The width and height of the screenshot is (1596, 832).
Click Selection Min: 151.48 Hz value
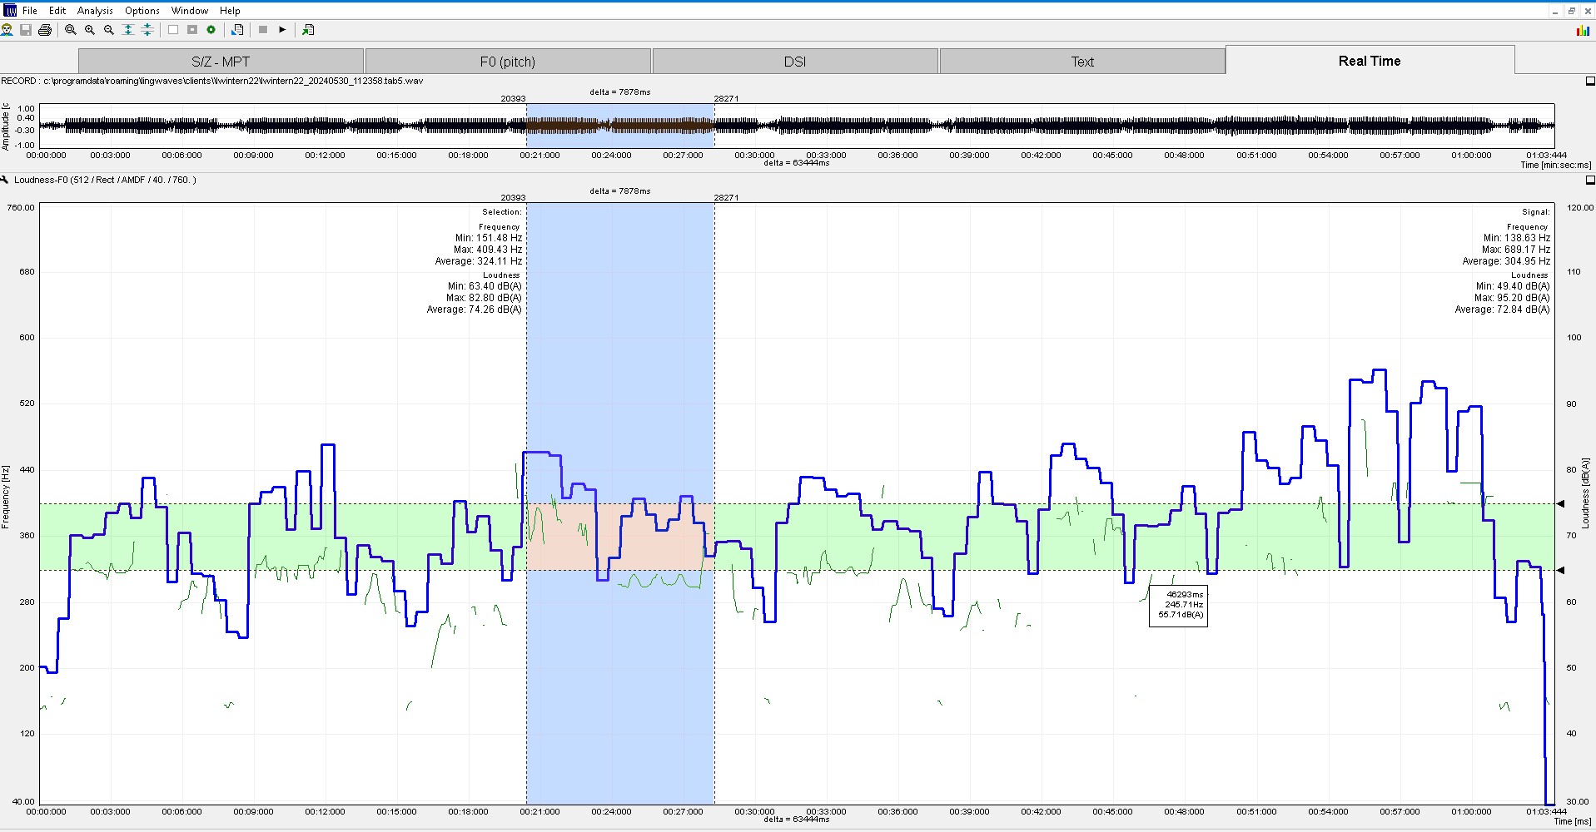coord(489,238)
